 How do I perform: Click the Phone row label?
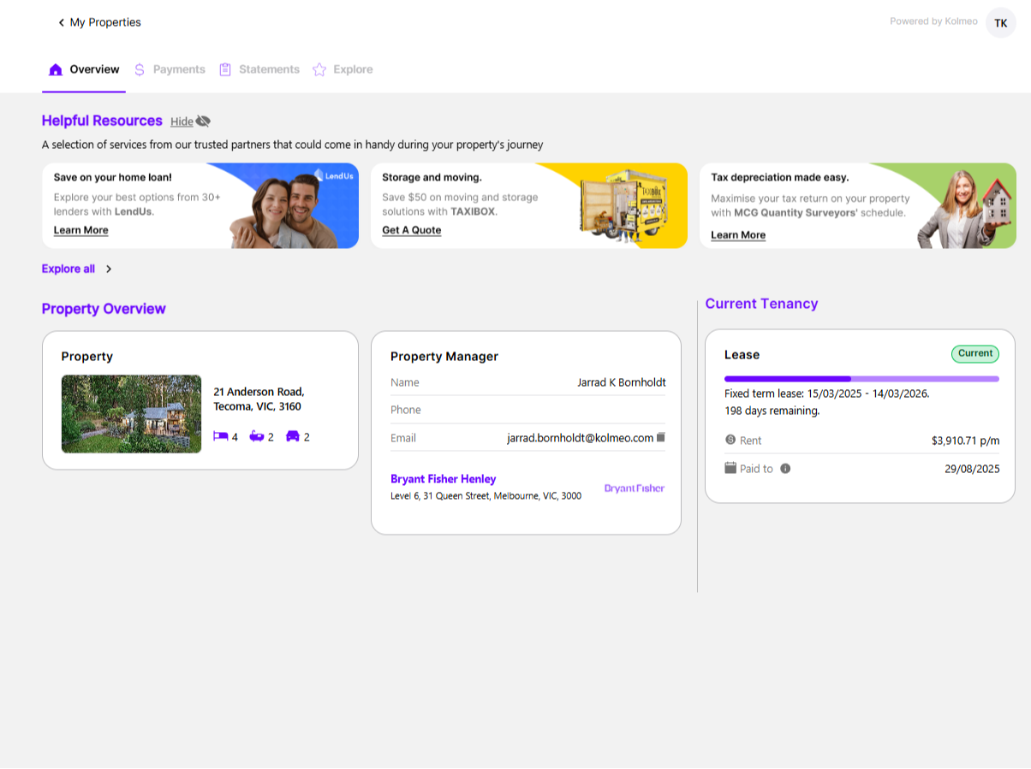pyautogui.click(x=406, y=410)
